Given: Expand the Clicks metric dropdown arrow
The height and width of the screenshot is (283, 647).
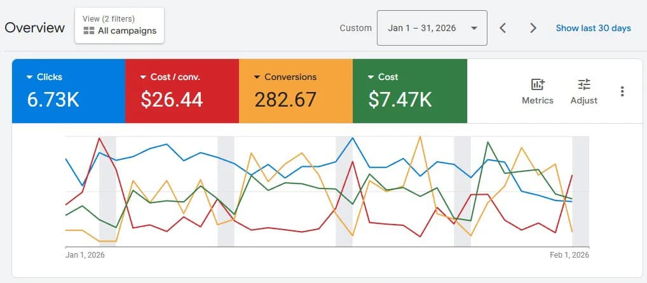Looking at the screenshot, I should 29,77.
